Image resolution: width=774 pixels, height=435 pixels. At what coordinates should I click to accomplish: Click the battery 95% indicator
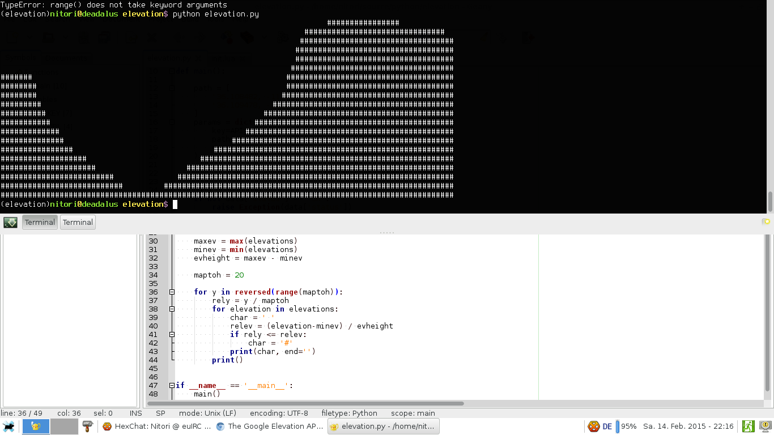point(627,427)
